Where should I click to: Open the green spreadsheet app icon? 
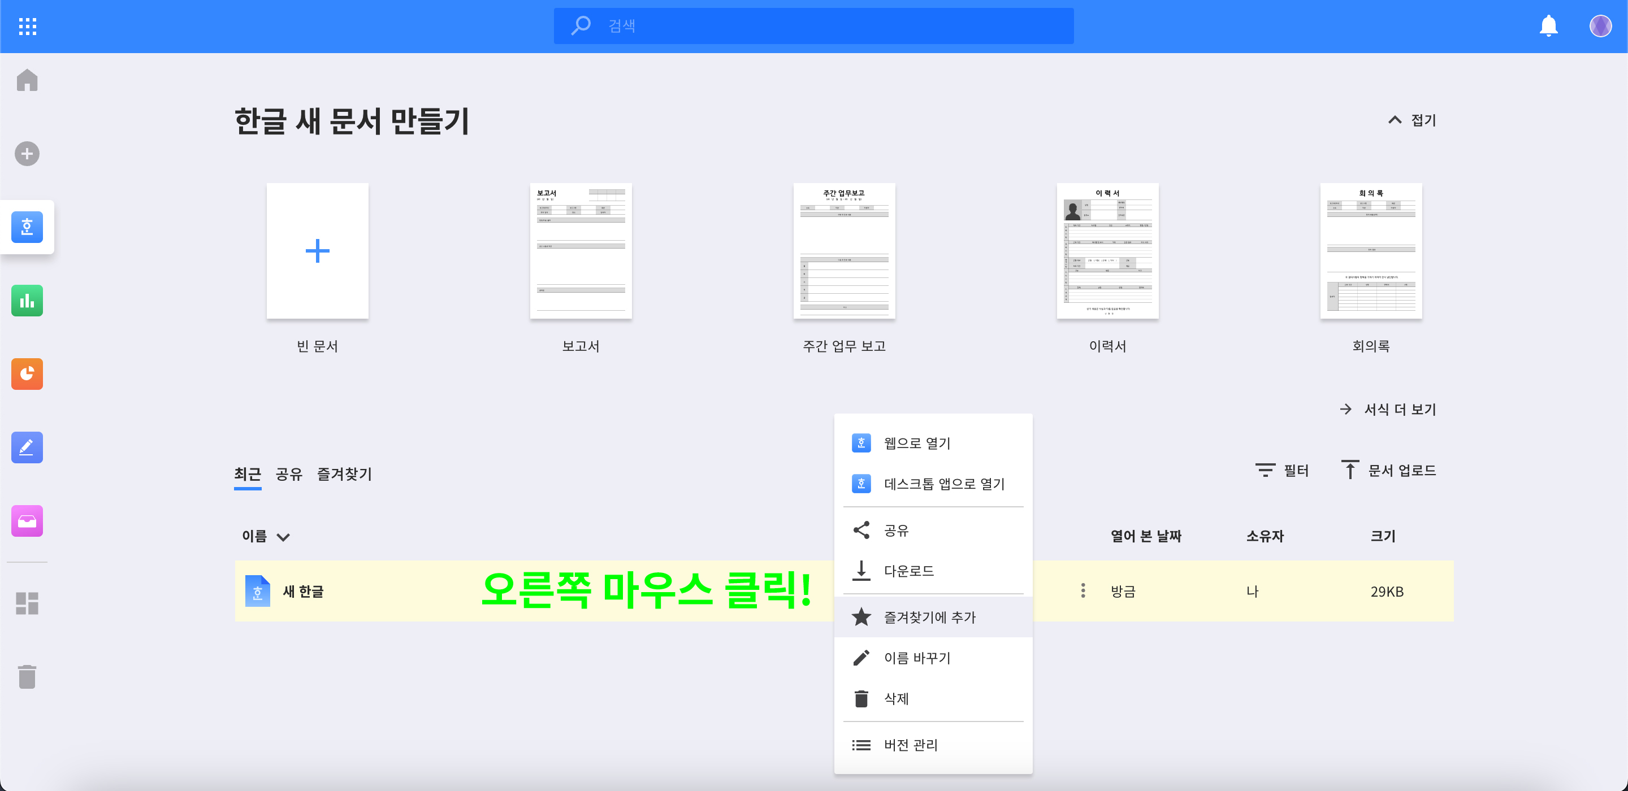(x=27, y=301)
